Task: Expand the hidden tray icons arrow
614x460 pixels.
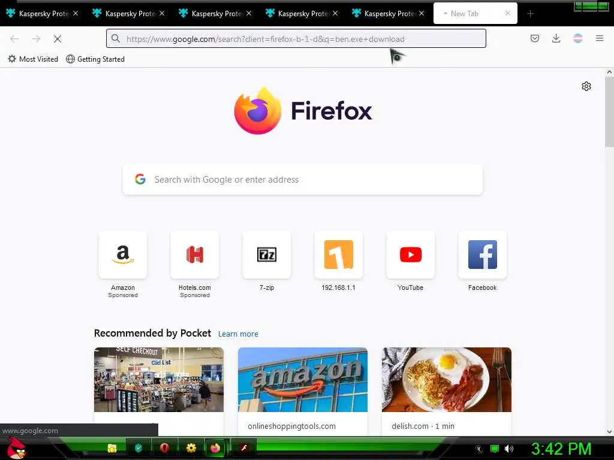Action: pyautogui.click(x=478, y=449)
